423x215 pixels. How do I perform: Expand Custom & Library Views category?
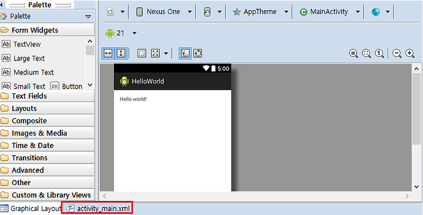tap(47, 195)
